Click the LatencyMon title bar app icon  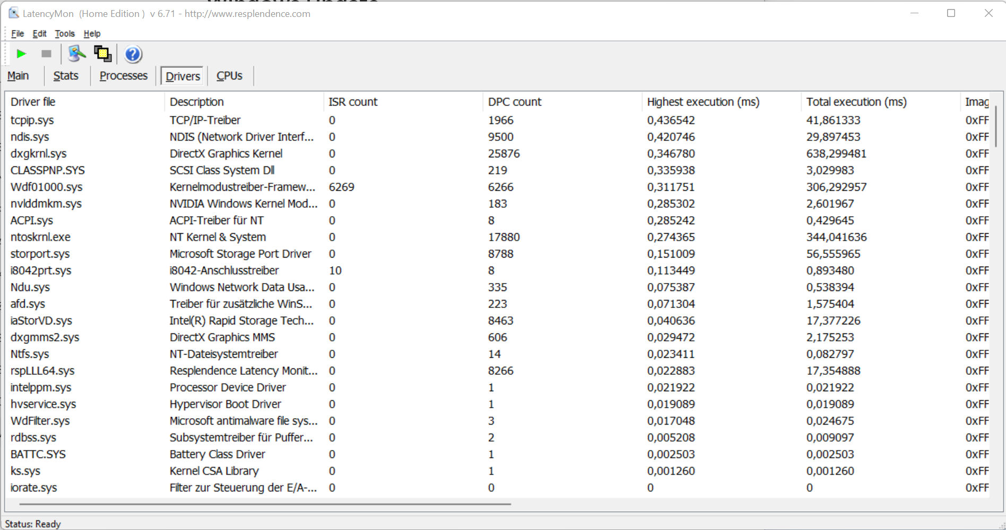pos(14,13)
